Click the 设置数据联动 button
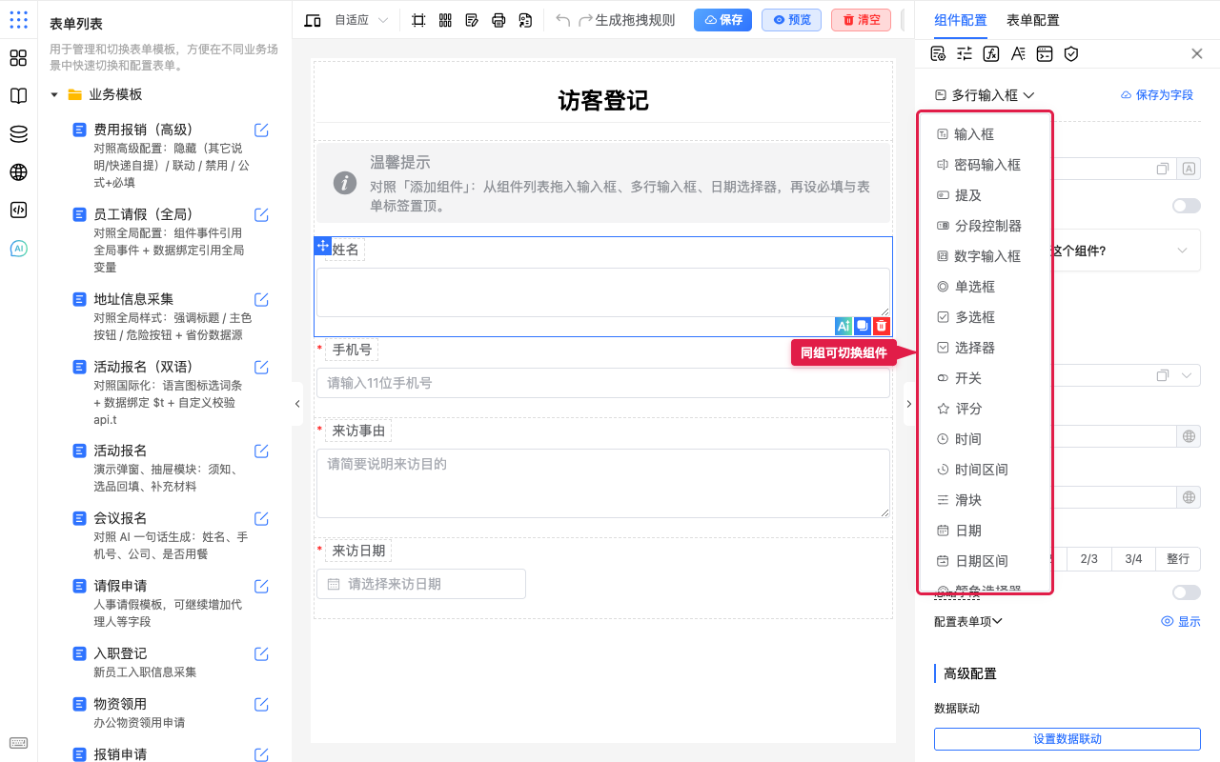 pos(1067,739)
